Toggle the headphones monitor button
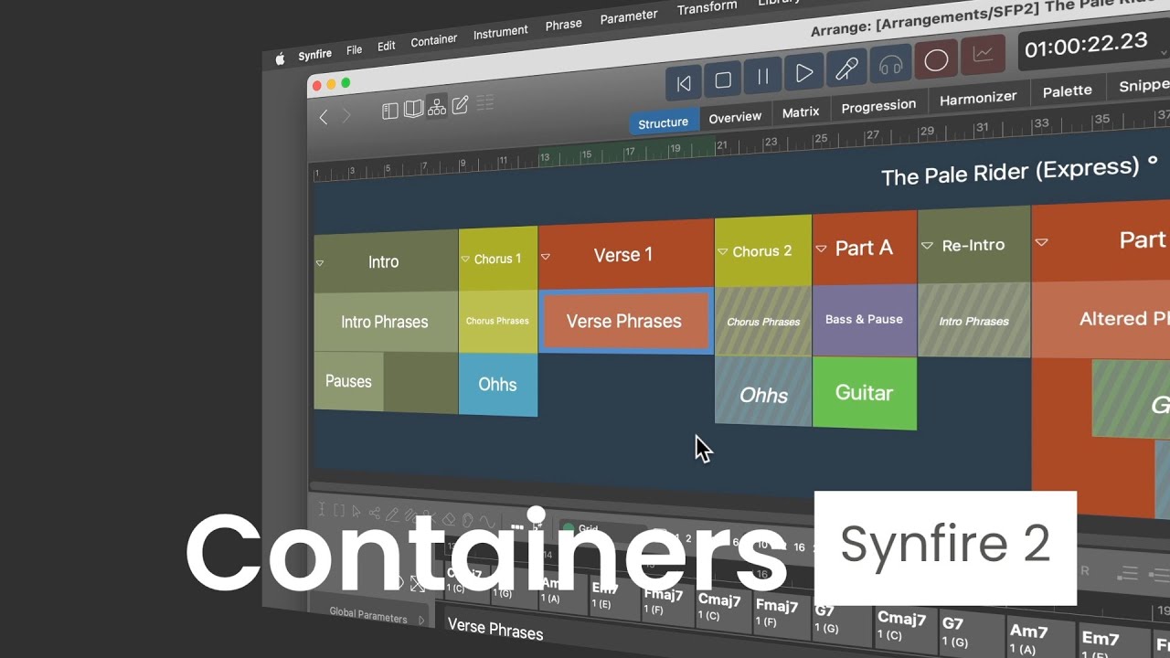 890,65
